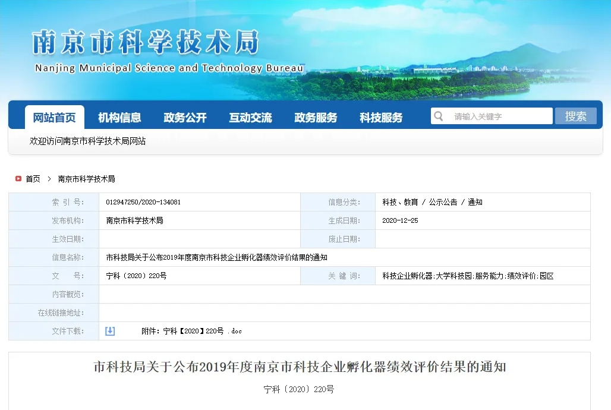Click the 生成日期 value 2020-12-25
This screenshot has height=410, width=611.
click(400, 220)
